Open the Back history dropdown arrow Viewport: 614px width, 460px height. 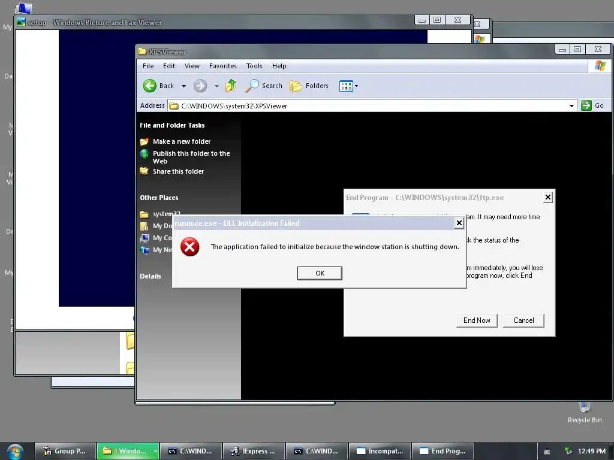[x=183, y=86]
